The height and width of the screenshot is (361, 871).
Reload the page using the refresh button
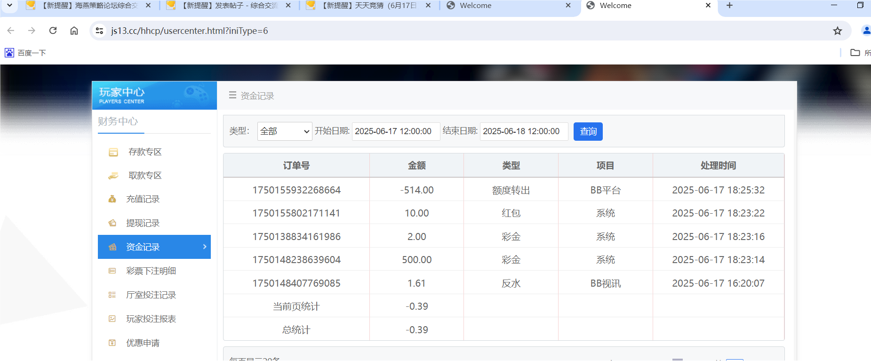53,31
